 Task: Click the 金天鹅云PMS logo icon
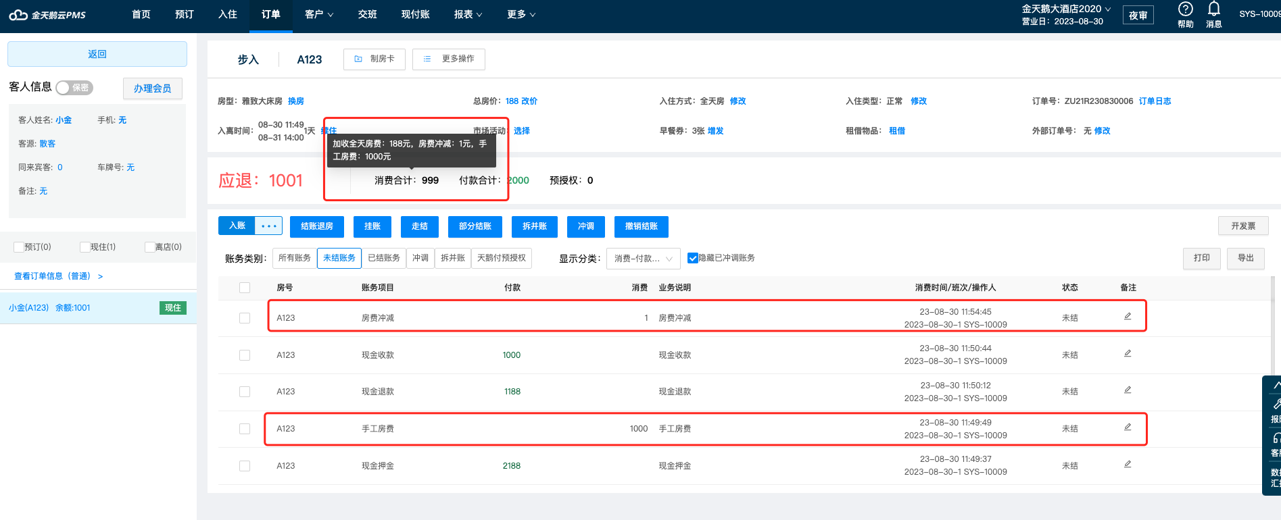point(18,15)
